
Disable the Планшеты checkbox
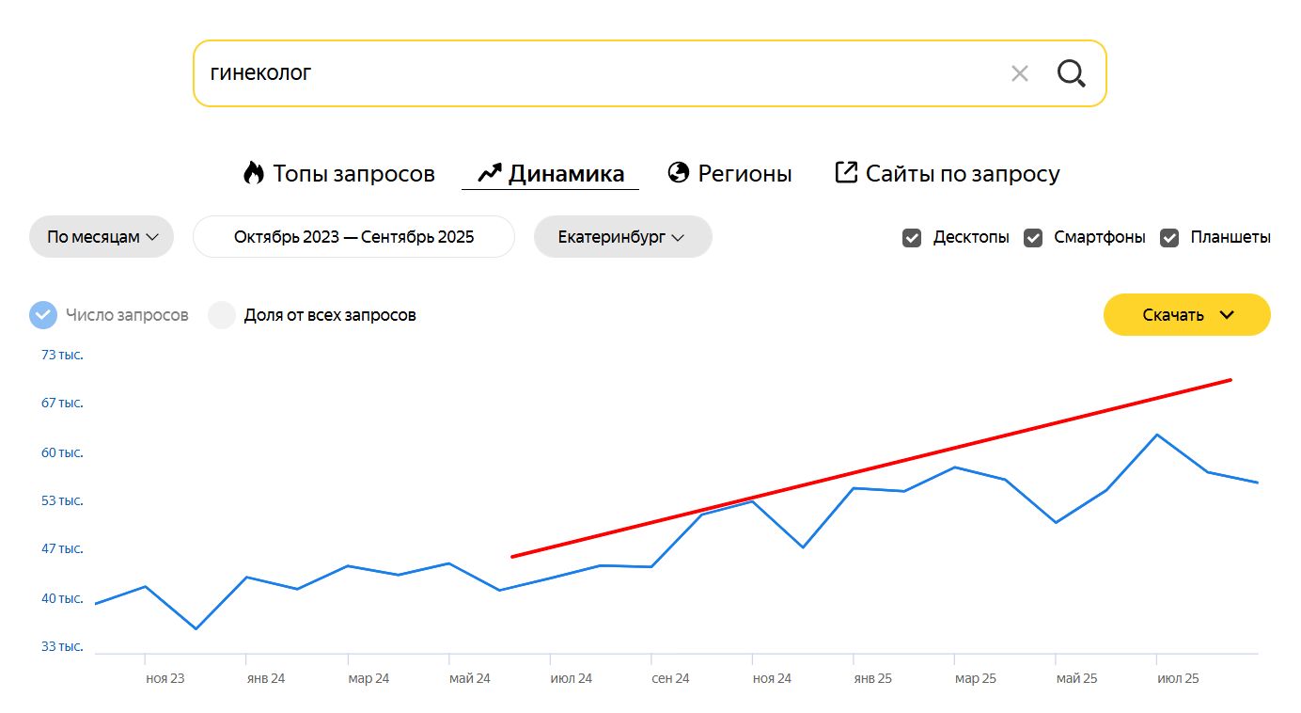click(1169, 238)
